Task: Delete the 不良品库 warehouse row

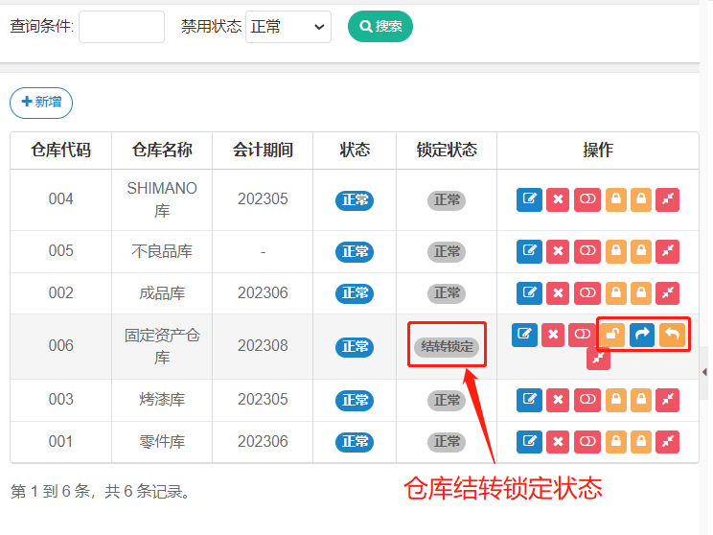Action: click(x=558, y=251)
